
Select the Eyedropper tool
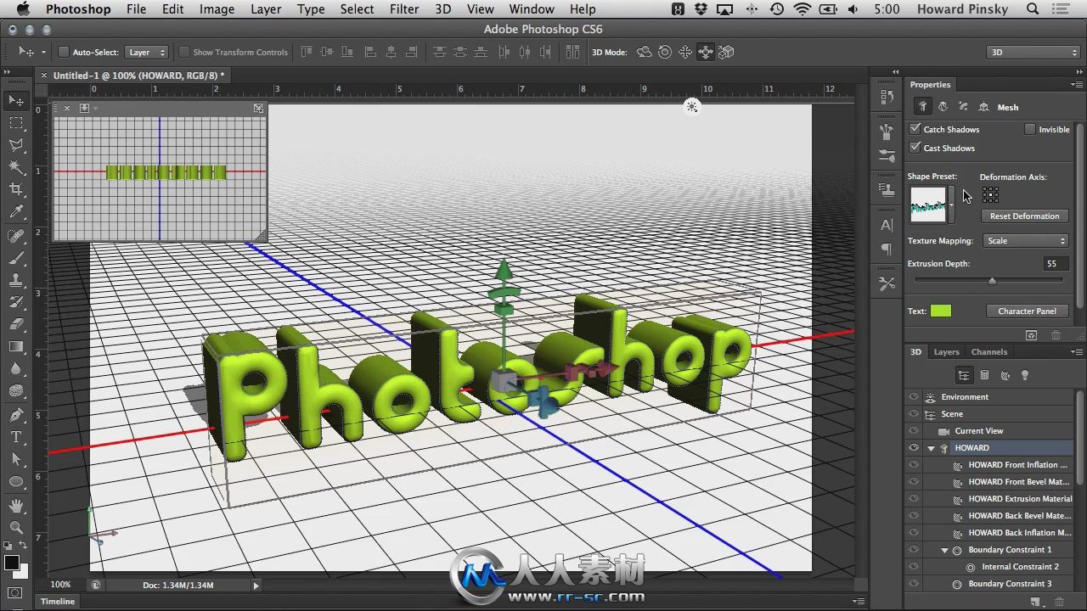pyautogui.click(x=16, y=212)
